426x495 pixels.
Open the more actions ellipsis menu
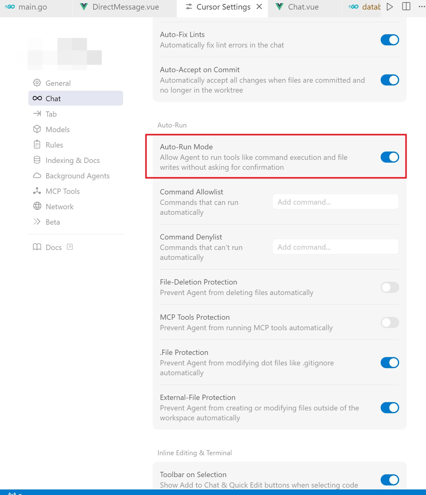(x=422, y=6)
